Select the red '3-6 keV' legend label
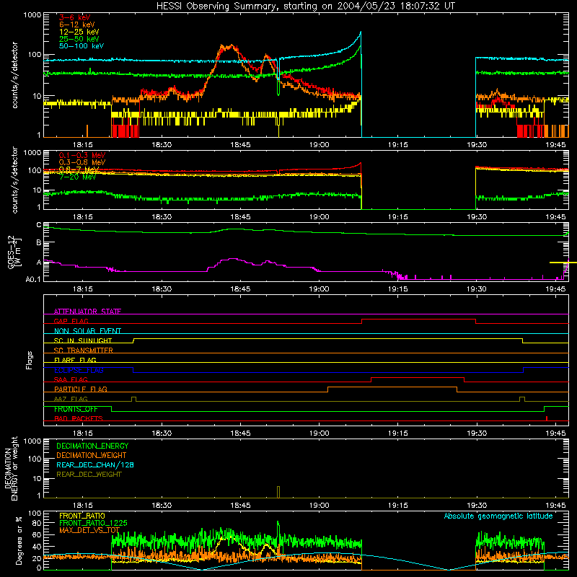This screenshot has height=577, width=577. [75, 17]
